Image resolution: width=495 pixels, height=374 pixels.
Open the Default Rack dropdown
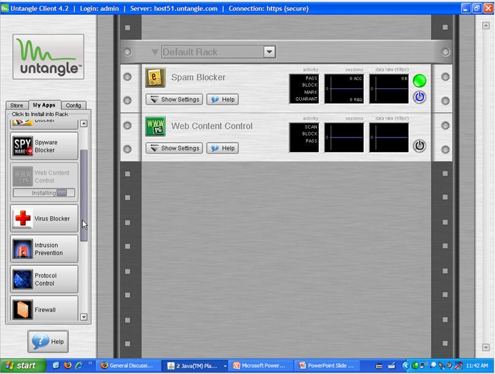pyautogui.click(x=269, y=52)
